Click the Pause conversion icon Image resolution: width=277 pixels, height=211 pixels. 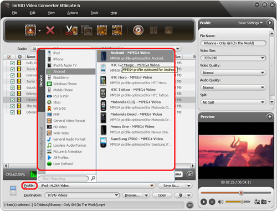pyautogui.click(x=153, y=30)
